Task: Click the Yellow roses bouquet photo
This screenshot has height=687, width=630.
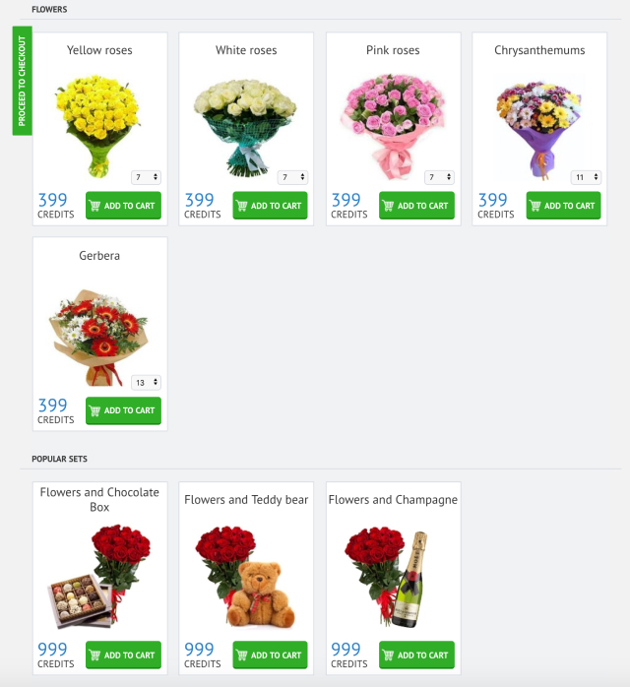Action: [x=98, y=126]
